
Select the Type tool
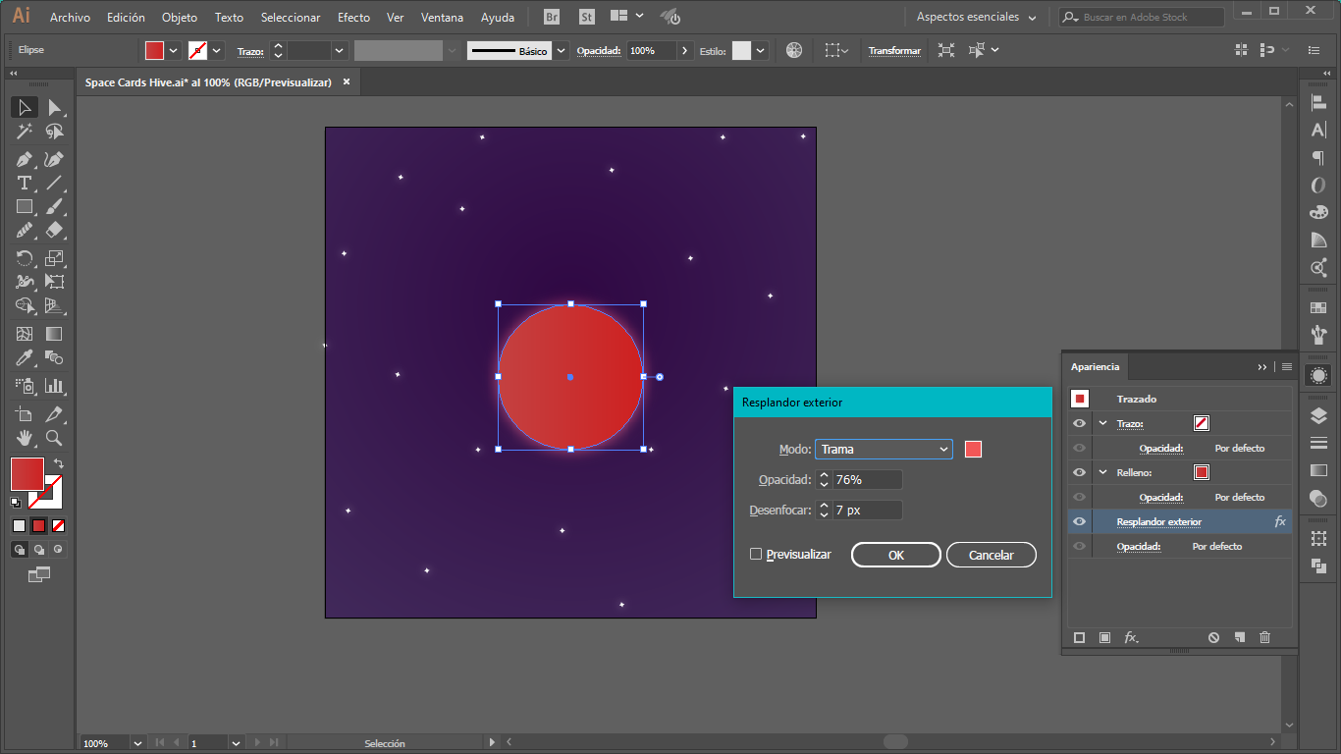pyautogui.click(x=25, y=184)
